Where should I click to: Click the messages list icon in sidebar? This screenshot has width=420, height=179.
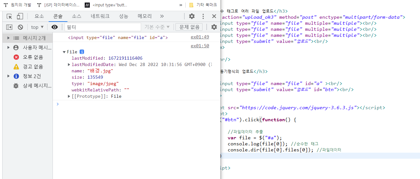click(x=16, y=38)
